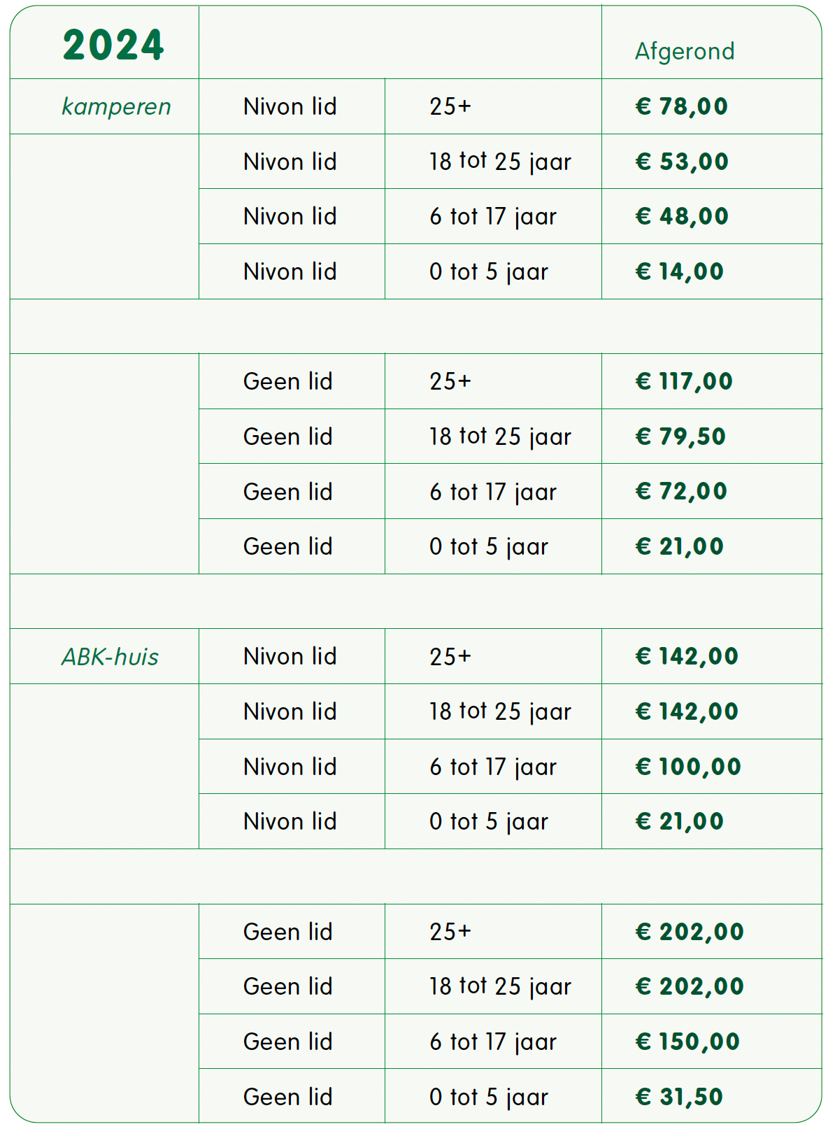Click the 2024 heading

[113, 45]
